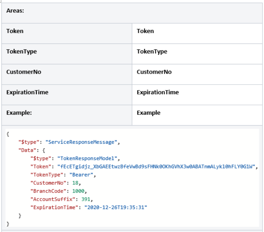Click the "Areas:" table header row
The image size is (264, 232).
(x=132, y=11)
